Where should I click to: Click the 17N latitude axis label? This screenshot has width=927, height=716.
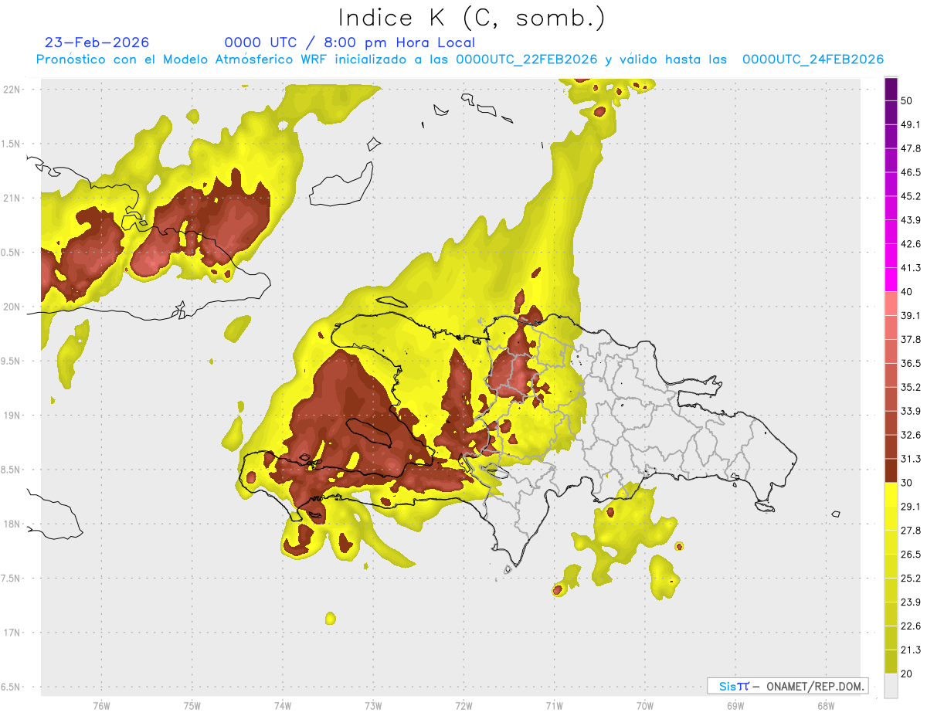click(x=12, y=633)
